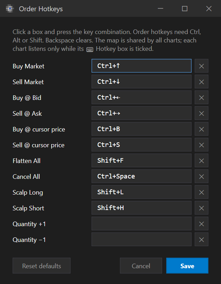The image size is (221, 284).
Task: Click the "Sell Market" label
Action: [x=28, y=82]
